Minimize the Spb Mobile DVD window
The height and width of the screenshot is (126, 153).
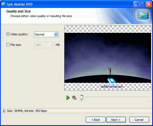tap(136, 4)
